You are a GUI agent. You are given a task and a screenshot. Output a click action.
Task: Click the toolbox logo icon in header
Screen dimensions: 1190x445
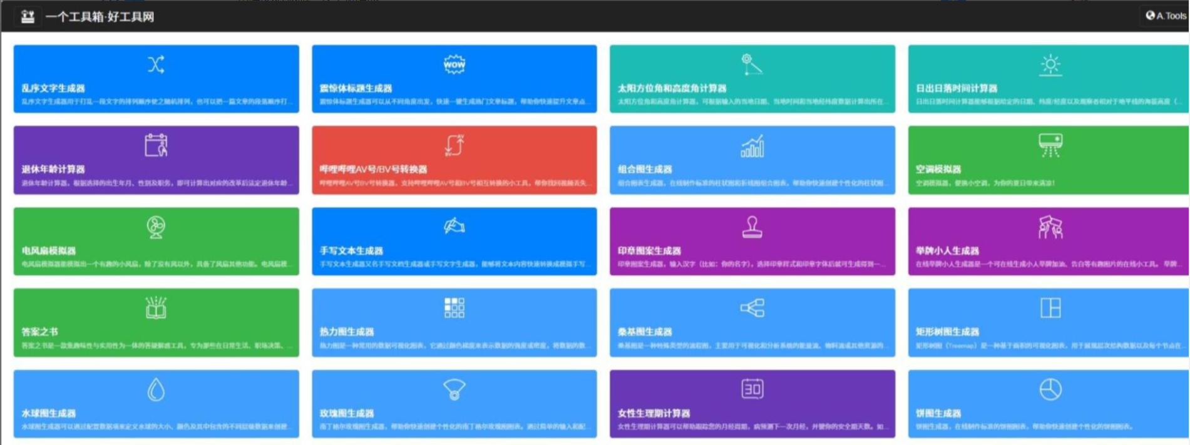tap(28, 16)
